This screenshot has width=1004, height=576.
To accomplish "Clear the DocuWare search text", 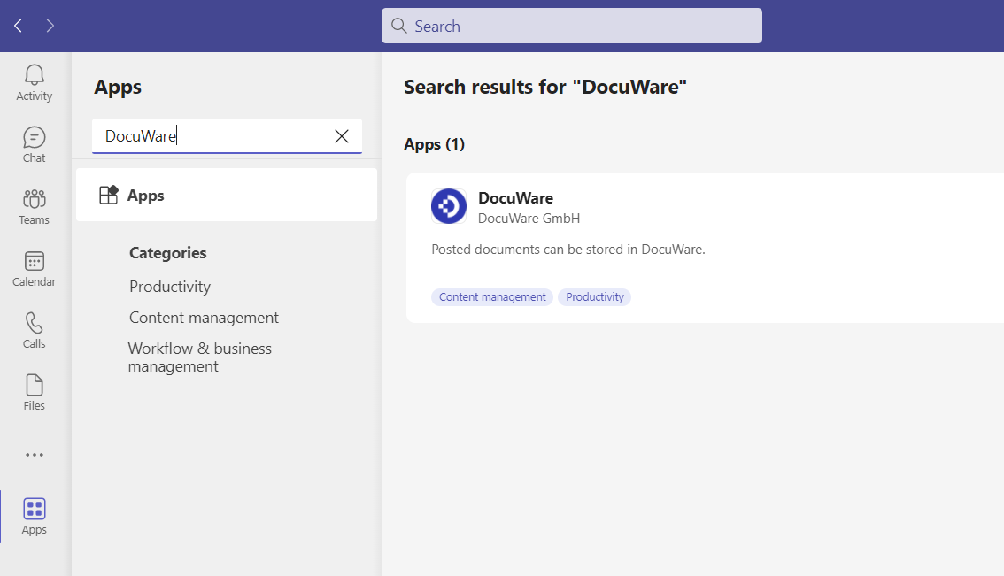I will [341, 135].
